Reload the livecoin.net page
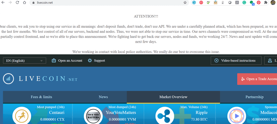This screenshot has height=124, width=277. point(17,2)
